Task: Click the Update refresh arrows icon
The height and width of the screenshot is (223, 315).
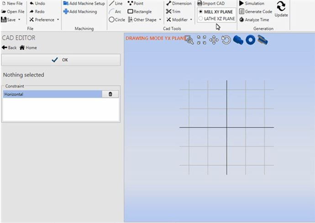Action: pos(281,6)
